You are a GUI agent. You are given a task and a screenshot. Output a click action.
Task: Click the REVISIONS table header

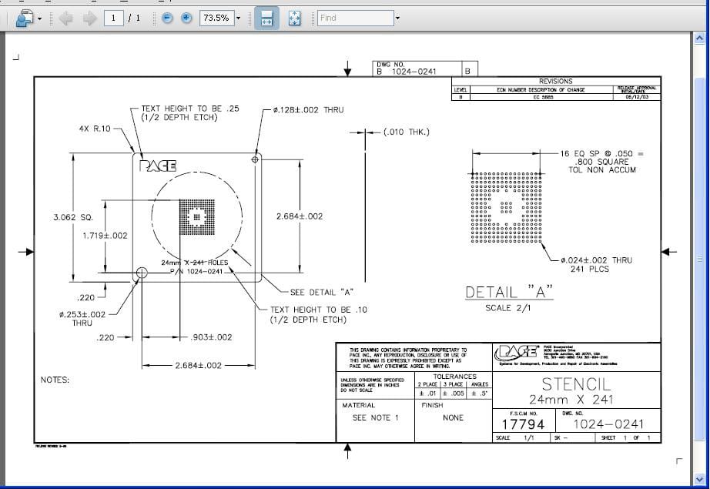pos(556,81)
